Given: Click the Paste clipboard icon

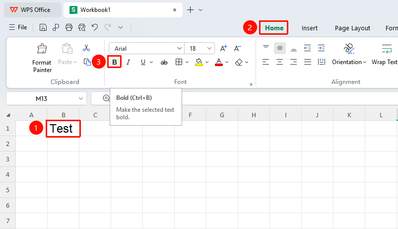Looking at the screenshot, I should pyautogui.click(x=67, y=48).
